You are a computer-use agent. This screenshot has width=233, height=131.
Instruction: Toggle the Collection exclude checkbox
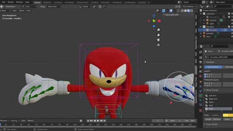tap(229, 14)
